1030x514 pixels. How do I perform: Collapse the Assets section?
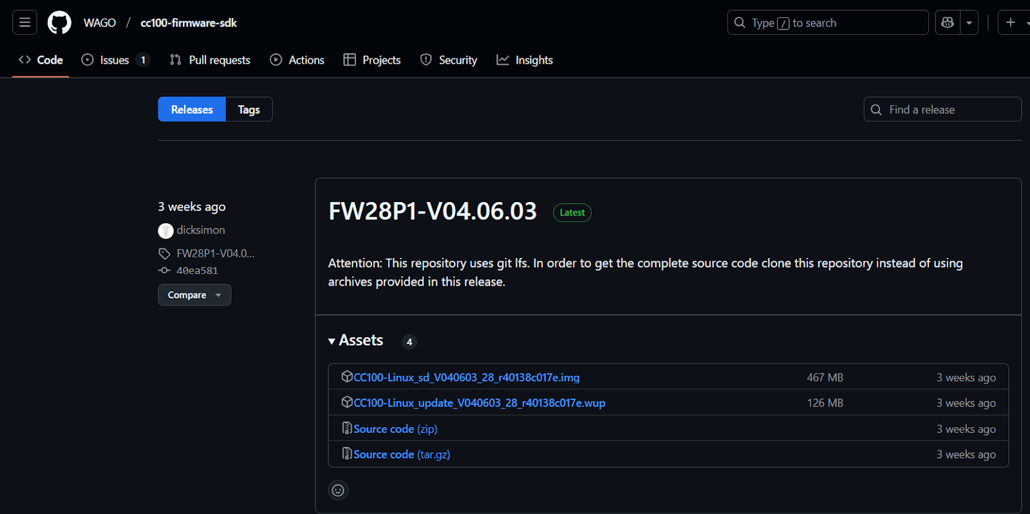click(x=356, y=340)
